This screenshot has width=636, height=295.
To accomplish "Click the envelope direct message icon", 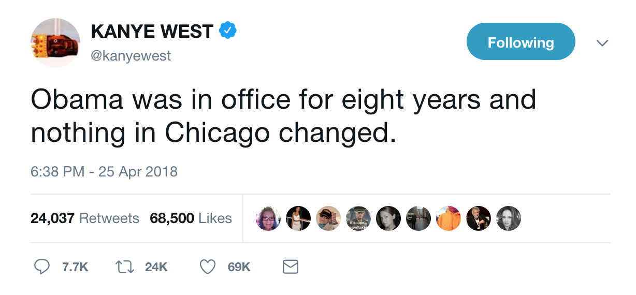I will point(290,267).
